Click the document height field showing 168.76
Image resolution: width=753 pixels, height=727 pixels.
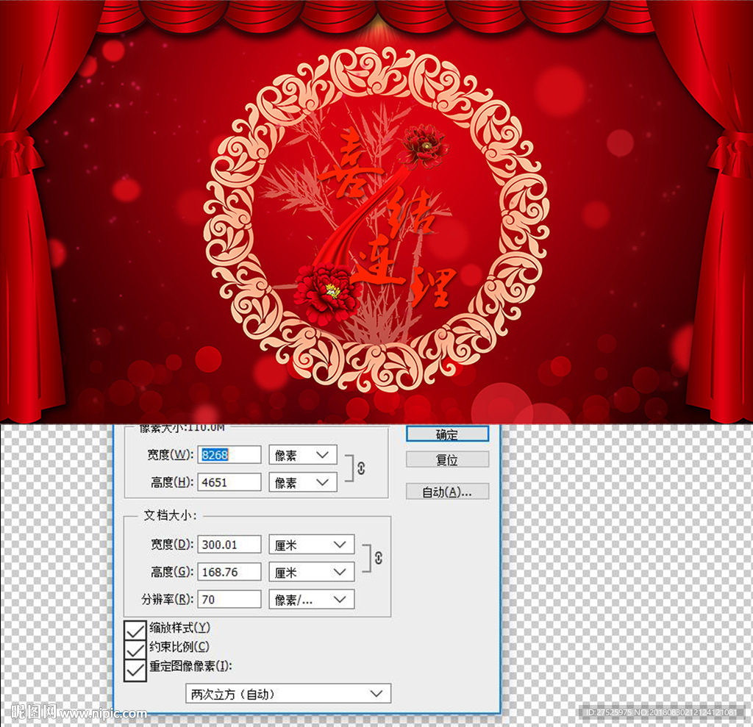click(x=229, y=571)
